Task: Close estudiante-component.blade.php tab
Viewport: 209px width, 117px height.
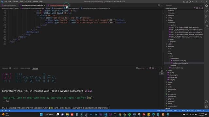Action: (x=44, y=5)
